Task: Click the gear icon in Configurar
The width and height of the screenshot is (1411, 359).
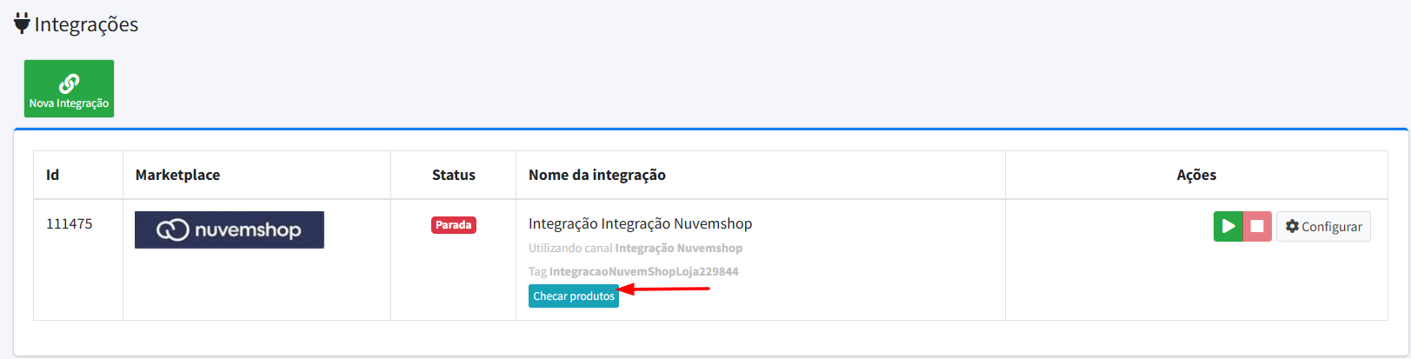Action: point(1292,226)
